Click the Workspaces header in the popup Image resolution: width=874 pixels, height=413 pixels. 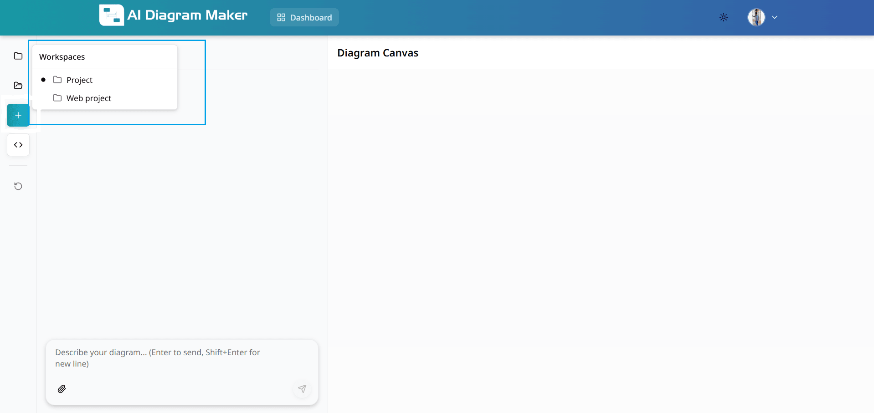point(62,57)
